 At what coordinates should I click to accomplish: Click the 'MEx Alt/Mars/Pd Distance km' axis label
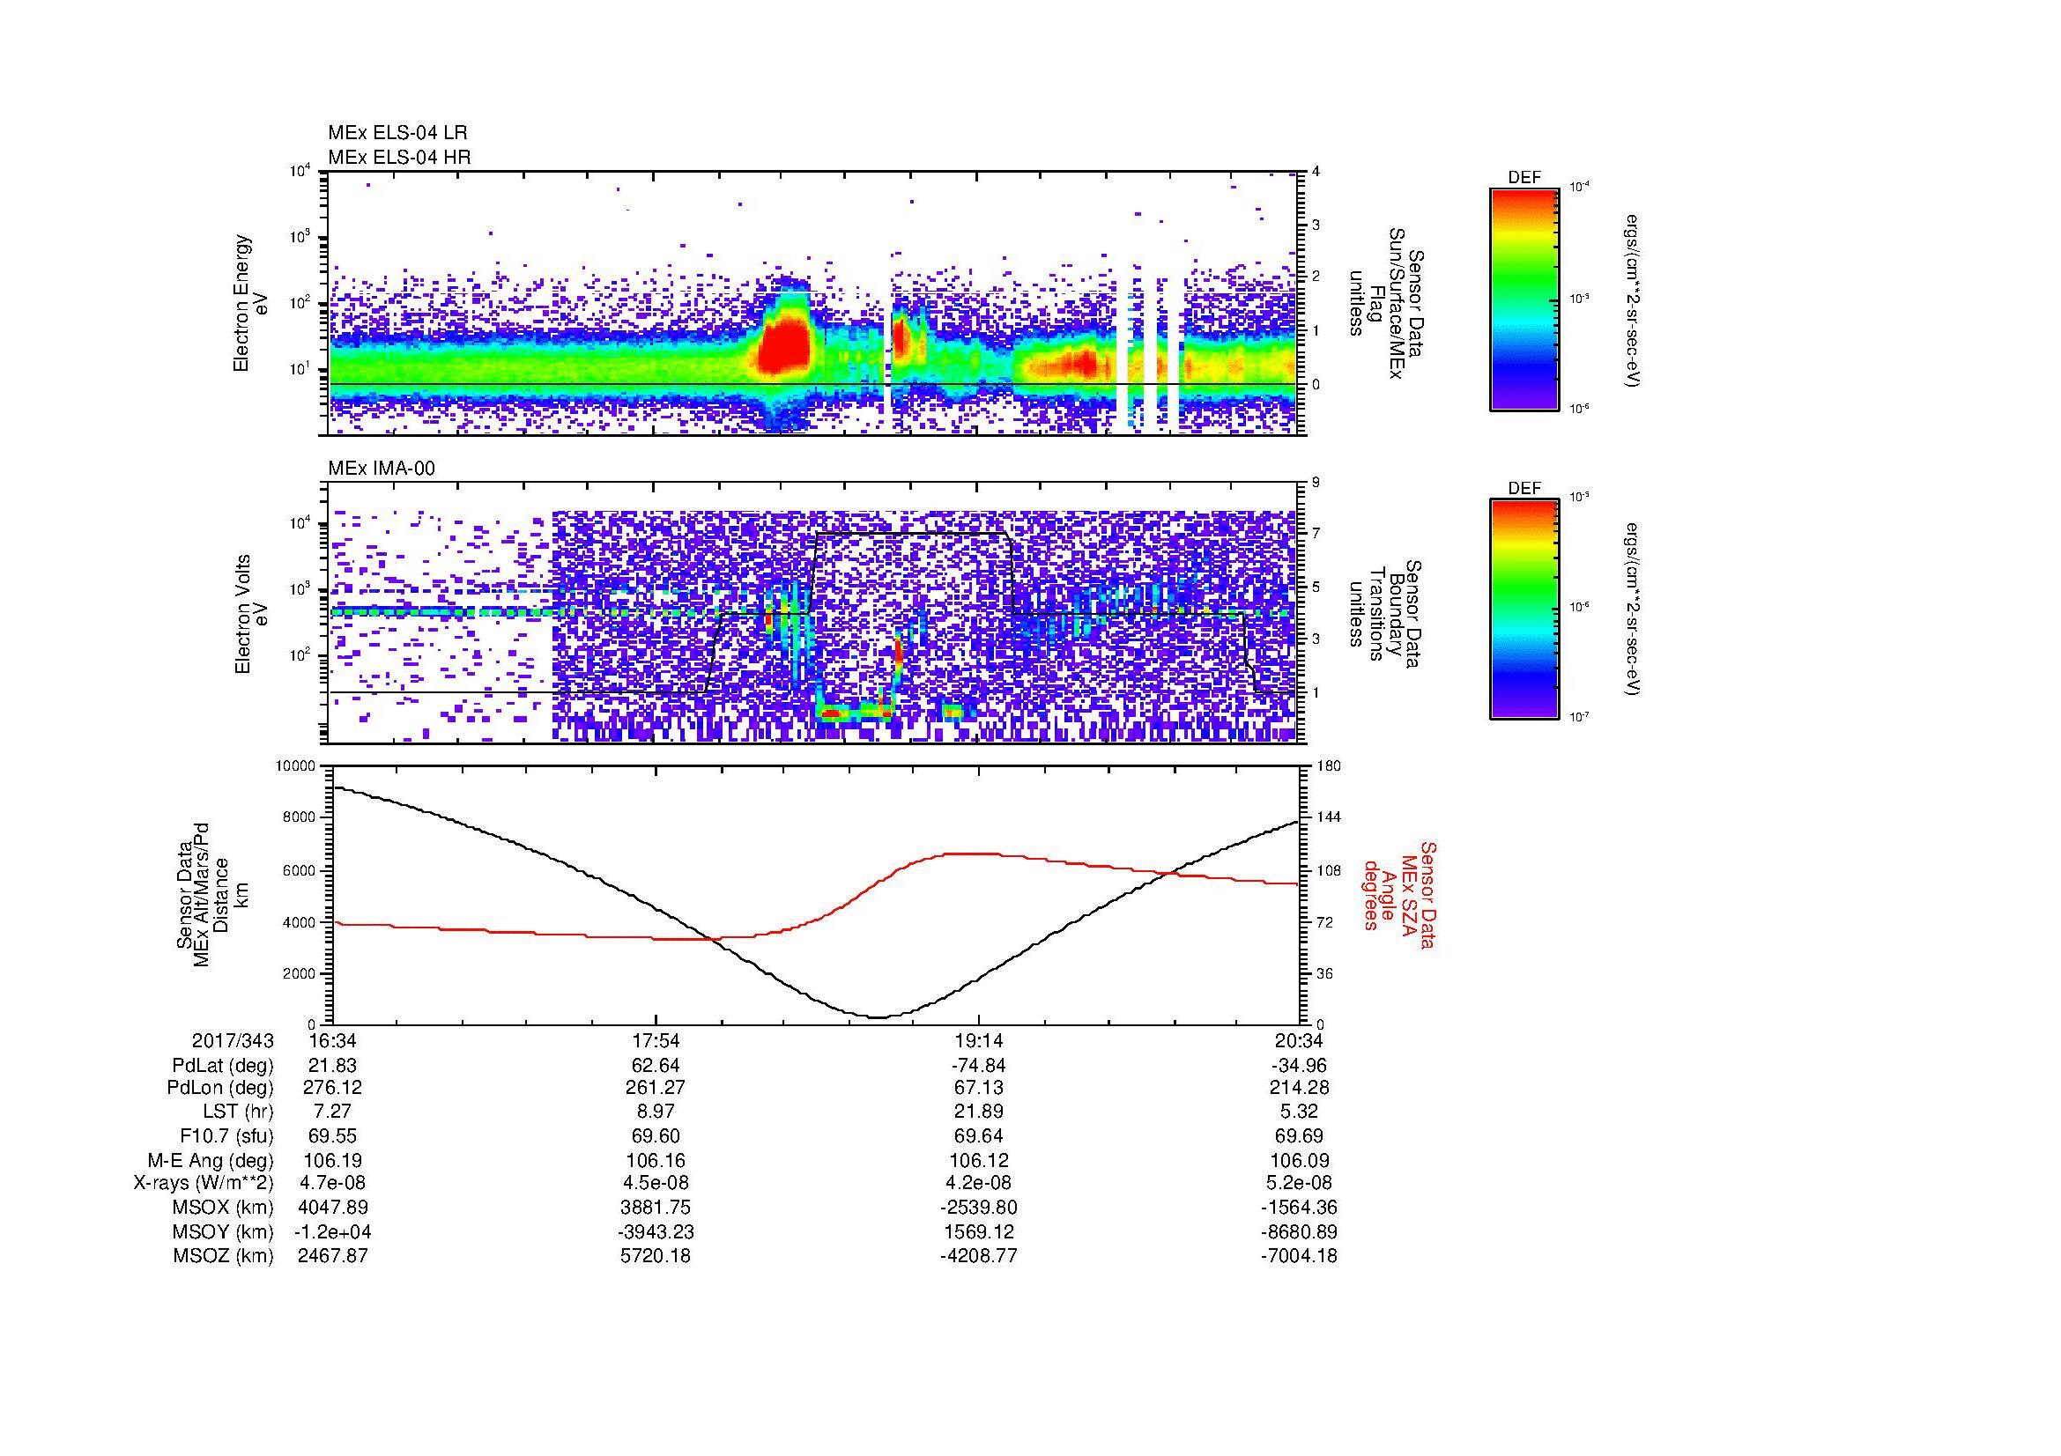click(x=211, y=894)
